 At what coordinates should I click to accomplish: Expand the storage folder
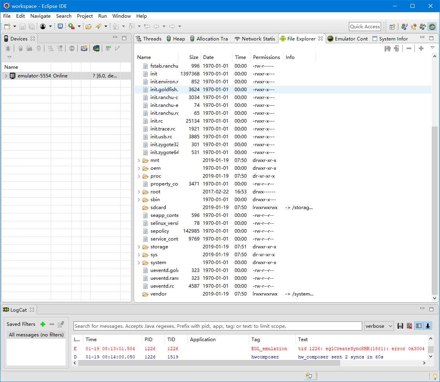139,247
